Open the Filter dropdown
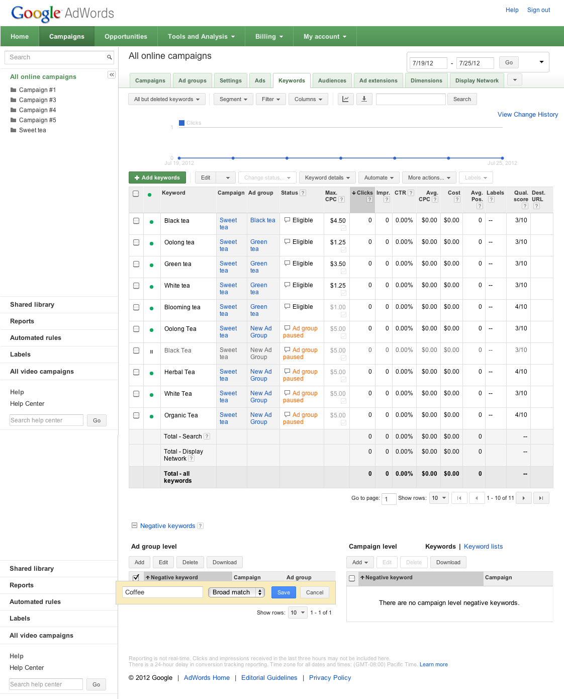Viewport: 564px width, 699px height. coord(271,99)
